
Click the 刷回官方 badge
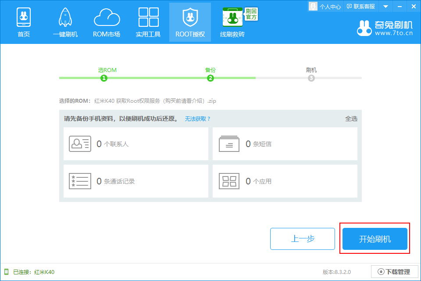251,14
